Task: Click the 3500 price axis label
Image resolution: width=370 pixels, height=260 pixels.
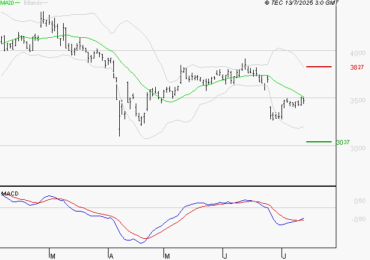Action: coord(356,101)
